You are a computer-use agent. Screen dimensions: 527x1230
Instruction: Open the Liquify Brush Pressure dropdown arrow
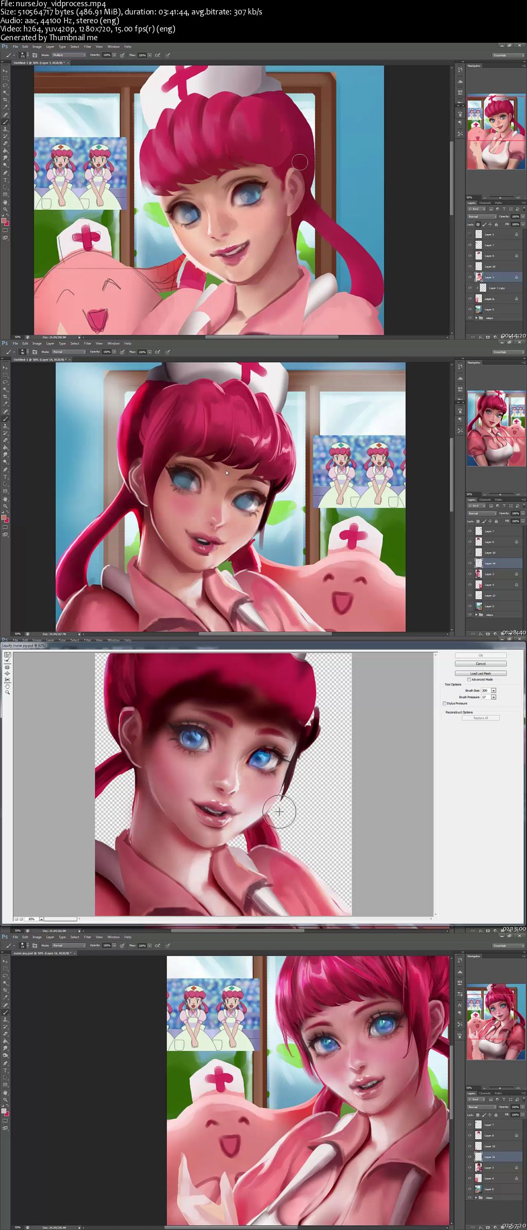click(494, 697)
